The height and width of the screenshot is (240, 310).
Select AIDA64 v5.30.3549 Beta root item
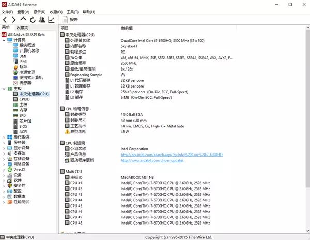(23, 35)
